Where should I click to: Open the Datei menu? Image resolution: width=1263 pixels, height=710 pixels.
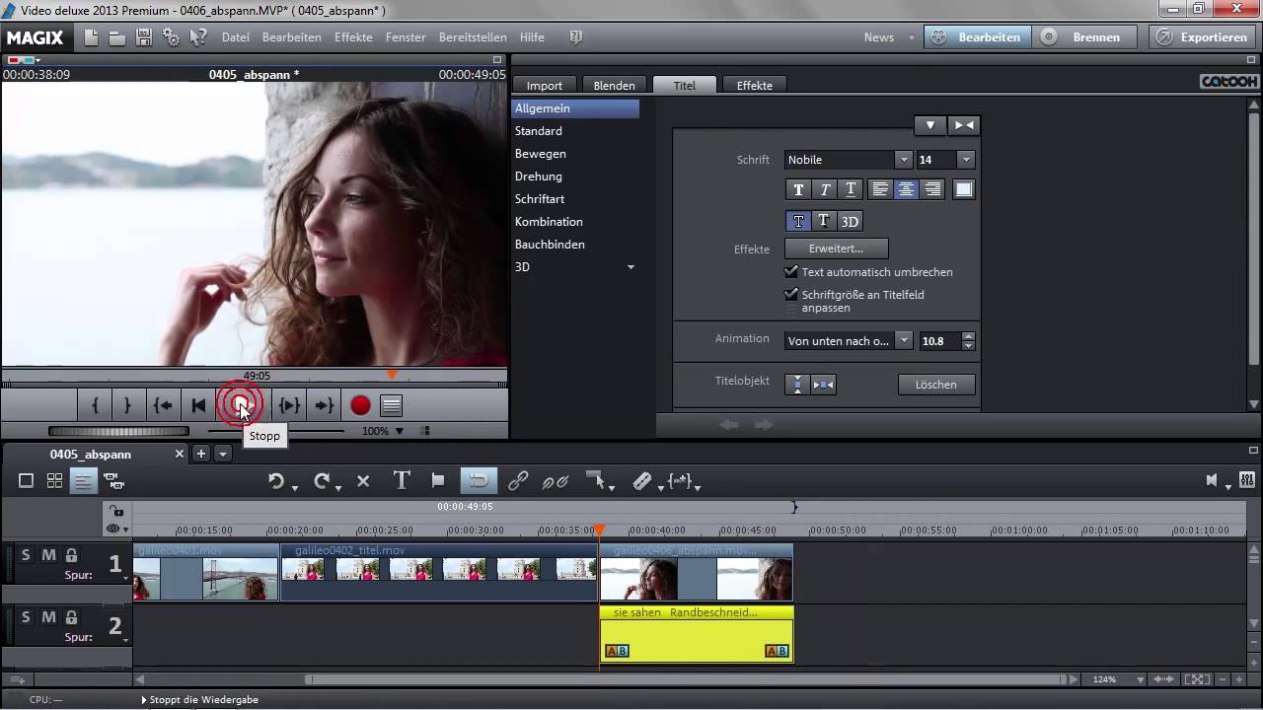(236, 37)
